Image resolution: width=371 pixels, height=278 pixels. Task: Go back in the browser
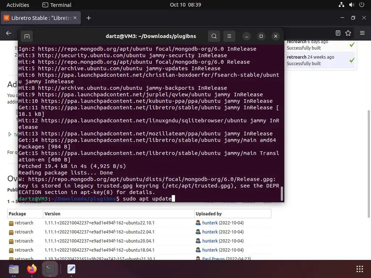[x=9, y=33]
